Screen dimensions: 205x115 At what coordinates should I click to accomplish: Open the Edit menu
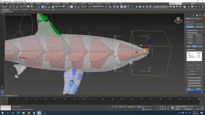[x=7, y=4]
